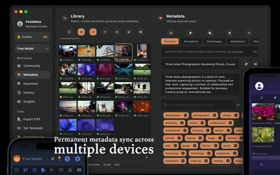Open Keywords in the sidebar
Image resolution: width=280 pixels, height=175 pixels.
click(32, 84)
